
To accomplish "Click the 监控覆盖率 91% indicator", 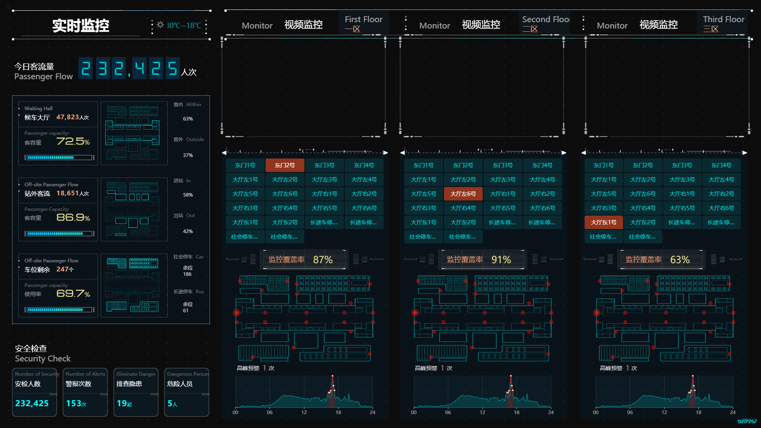I will click(x=483, y=260).
